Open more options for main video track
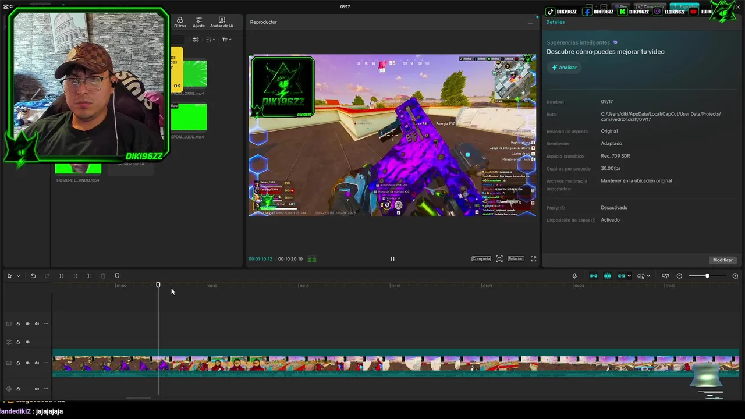 pyautogui.click(x=46, y=363)
